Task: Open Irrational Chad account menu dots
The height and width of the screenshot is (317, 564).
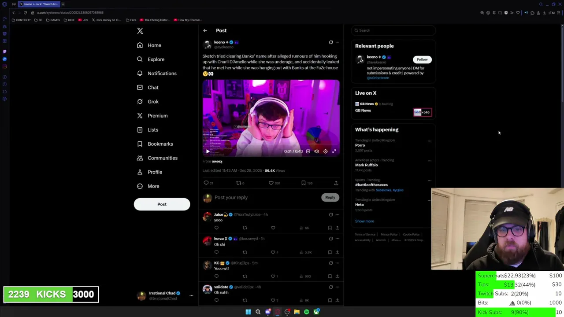Action: pos(191,296)
